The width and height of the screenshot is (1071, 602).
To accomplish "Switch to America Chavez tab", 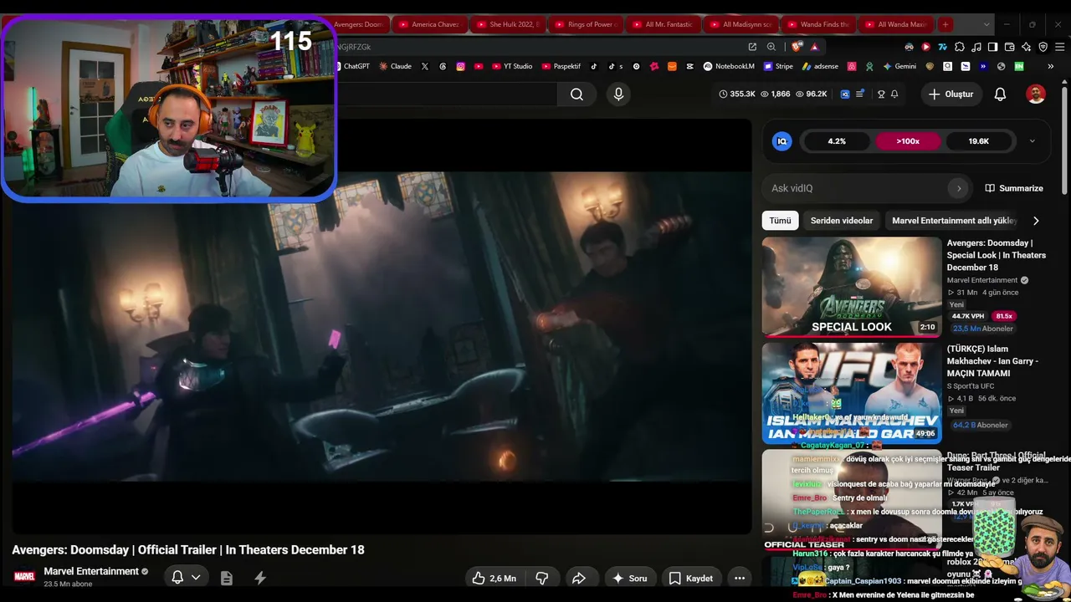I will [429, 24].
